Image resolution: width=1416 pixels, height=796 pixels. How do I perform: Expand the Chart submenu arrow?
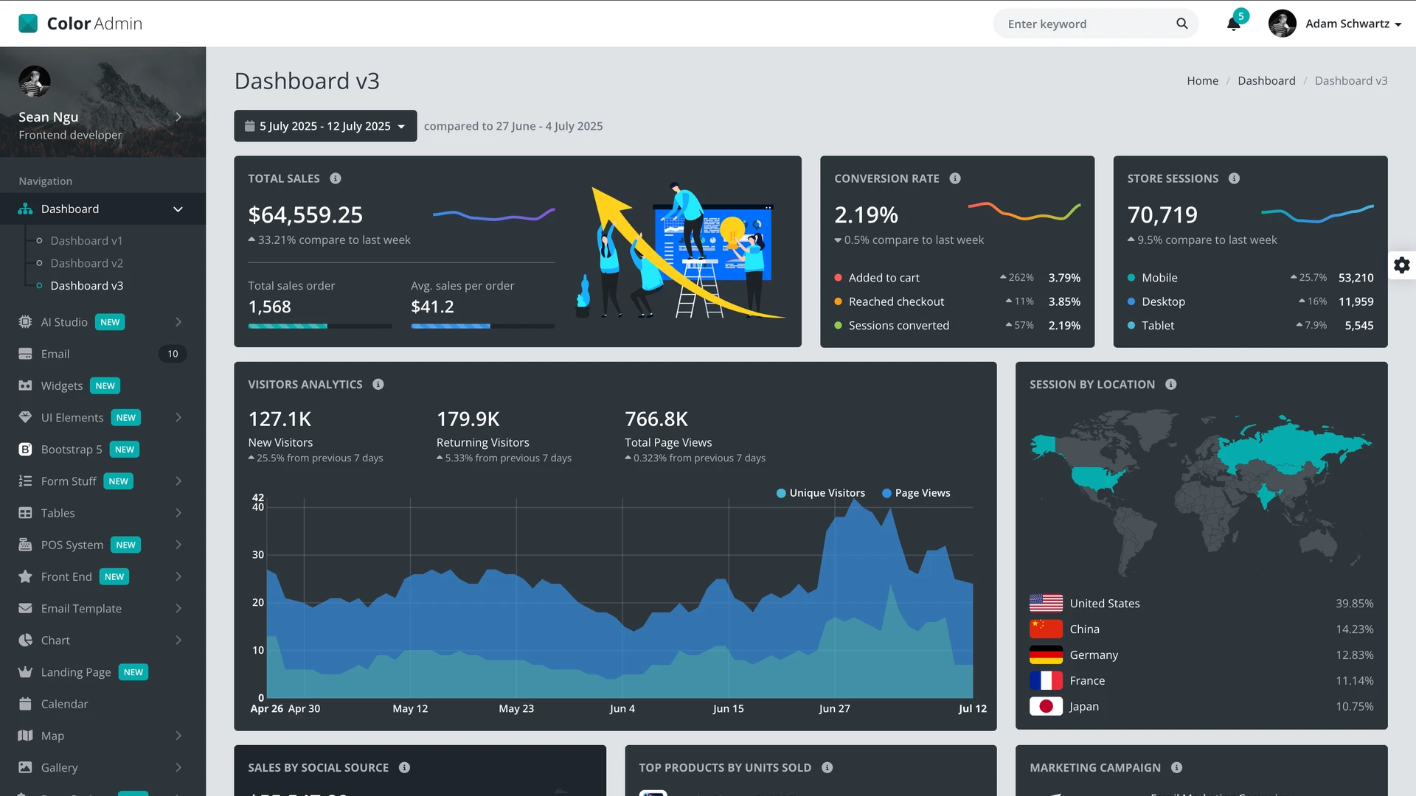[178, 640]
